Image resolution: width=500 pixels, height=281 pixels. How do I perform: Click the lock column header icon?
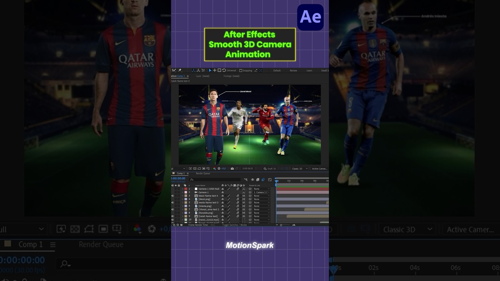pos(179,185)
